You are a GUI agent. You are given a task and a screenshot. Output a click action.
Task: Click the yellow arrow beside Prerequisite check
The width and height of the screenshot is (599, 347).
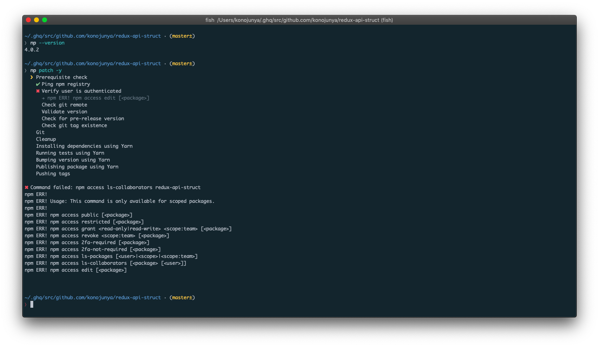click(32, 77)
